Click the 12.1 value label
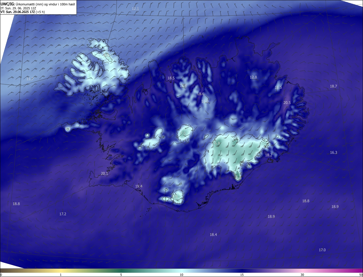 pyautogui.click(x=136, y=9)
